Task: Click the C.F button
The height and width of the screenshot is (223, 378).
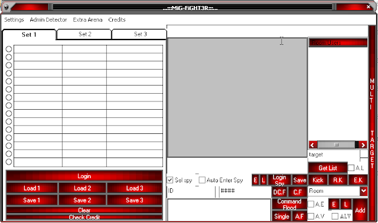Action: click(x=298, y=192)
